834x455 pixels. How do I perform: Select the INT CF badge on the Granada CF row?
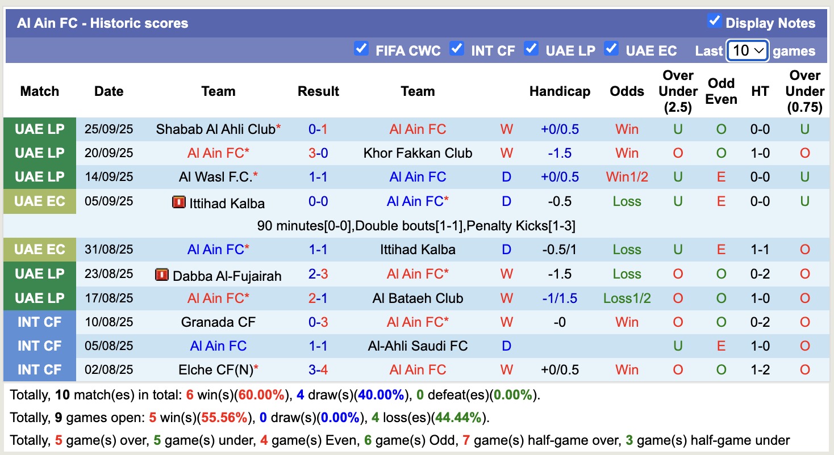coord(39,322)
